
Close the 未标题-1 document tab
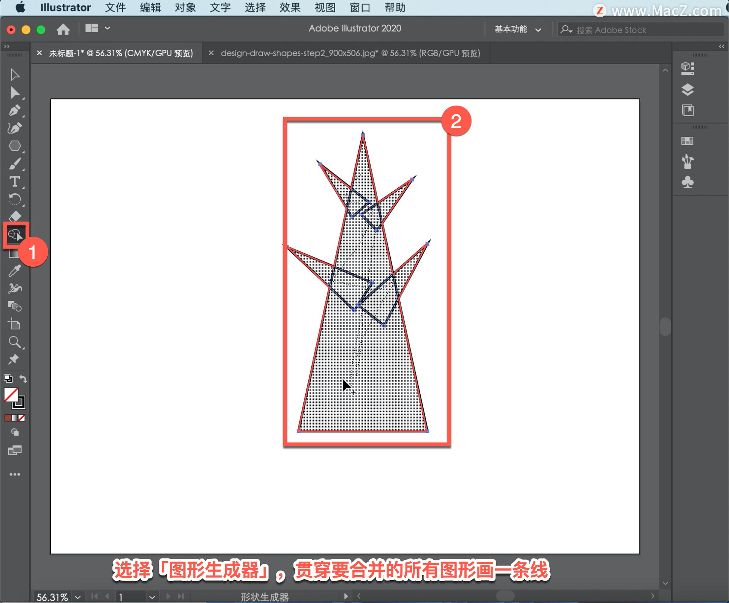(x=39, y=53)
